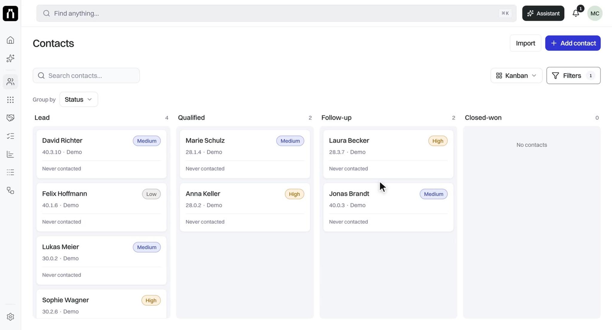Open David Richter contact card
The image size is (612, 330).
pyautogui.click(x=101, y=154)
